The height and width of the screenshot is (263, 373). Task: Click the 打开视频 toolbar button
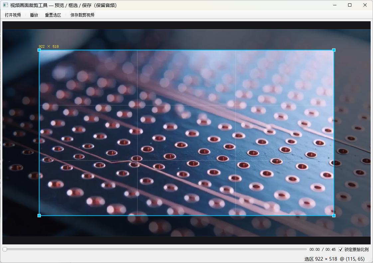[13, 15]
